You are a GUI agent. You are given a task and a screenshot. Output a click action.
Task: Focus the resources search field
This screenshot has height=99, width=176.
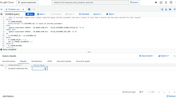(x=90, y=2)
